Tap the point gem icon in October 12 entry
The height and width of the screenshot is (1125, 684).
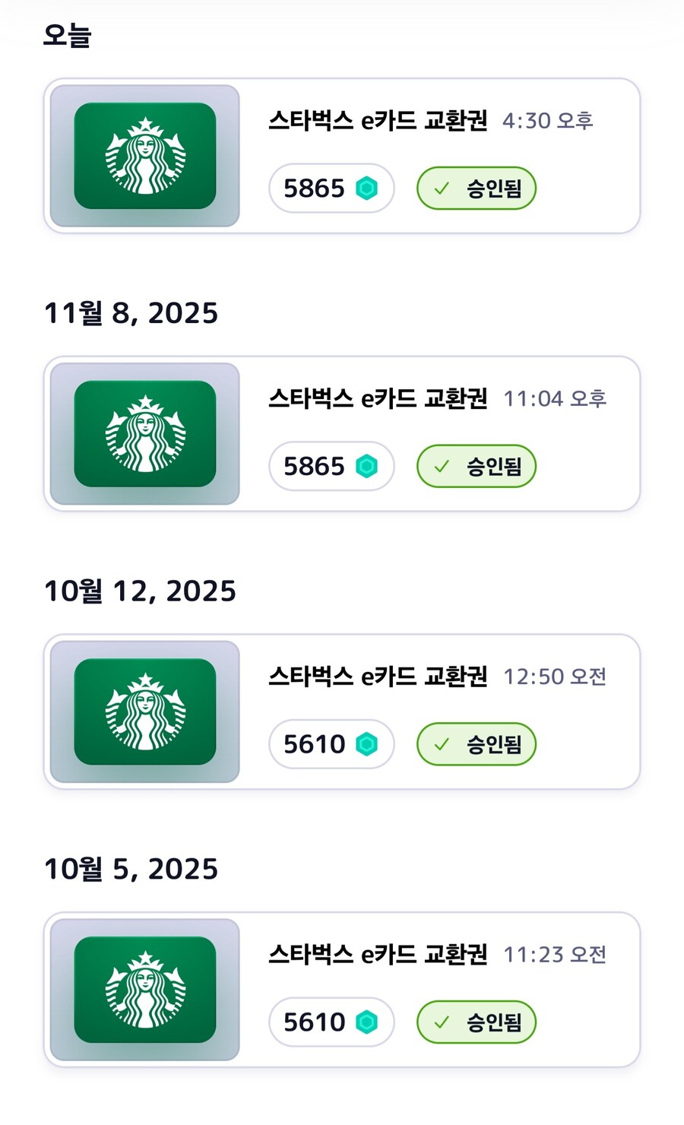(x=367, y=744)
